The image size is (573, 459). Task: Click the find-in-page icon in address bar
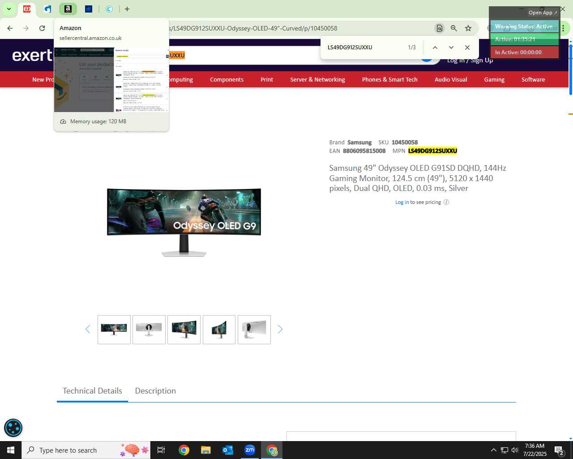pos(440,28)
